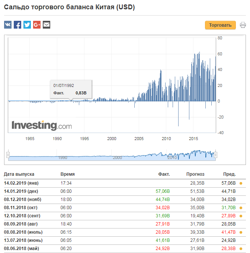Image resolution: width=250 pixels, height=253 pixels.
Task: Click orange revision dot on 08.08.2018 row
Action: (241, 232)
